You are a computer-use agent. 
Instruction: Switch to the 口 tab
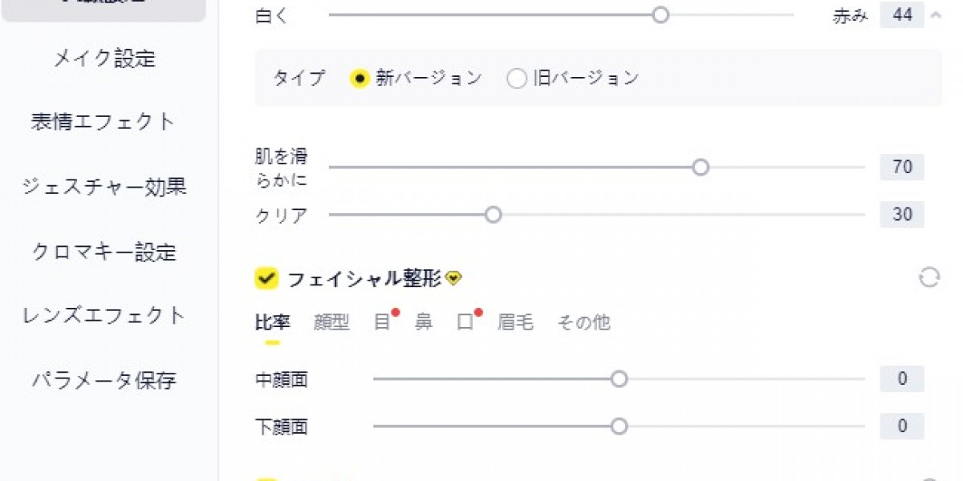(465, 322)
